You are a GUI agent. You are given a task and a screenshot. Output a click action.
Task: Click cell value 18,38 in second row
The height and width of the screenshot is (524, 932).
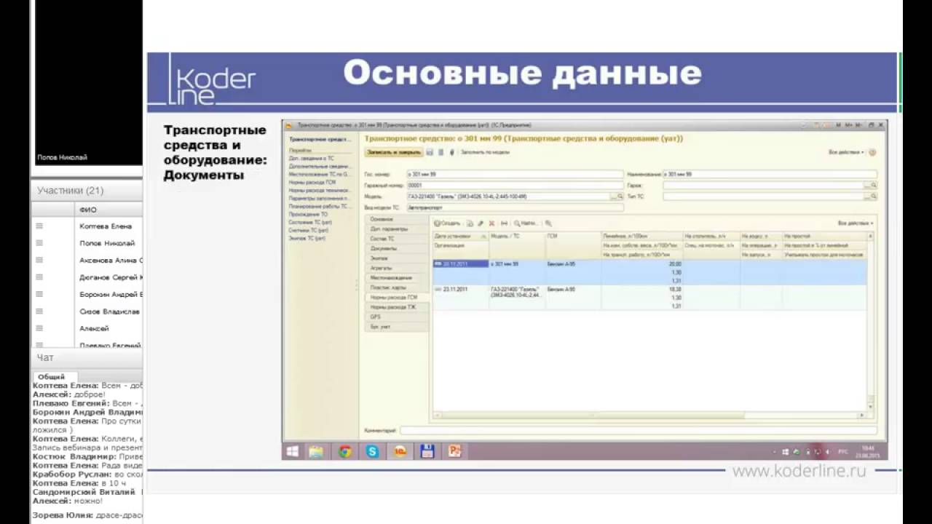676,290
